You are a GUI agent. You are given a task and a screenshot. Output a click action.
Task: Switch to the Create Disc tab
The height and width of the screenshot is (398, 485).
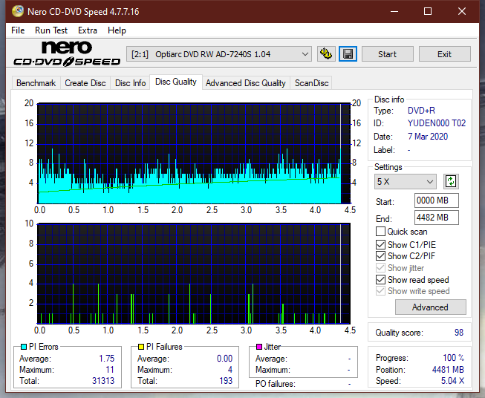coord(85,83)
